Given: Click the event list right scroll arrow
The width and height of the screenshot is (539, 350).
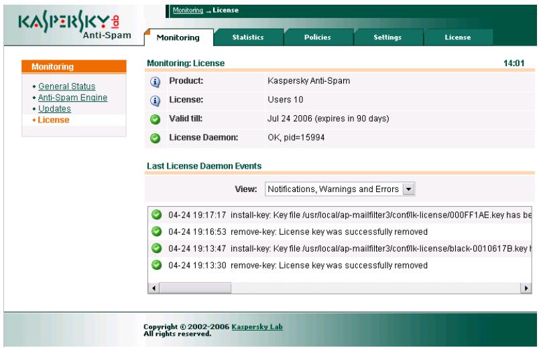Looking at the screenshot, I should point(526,288).
